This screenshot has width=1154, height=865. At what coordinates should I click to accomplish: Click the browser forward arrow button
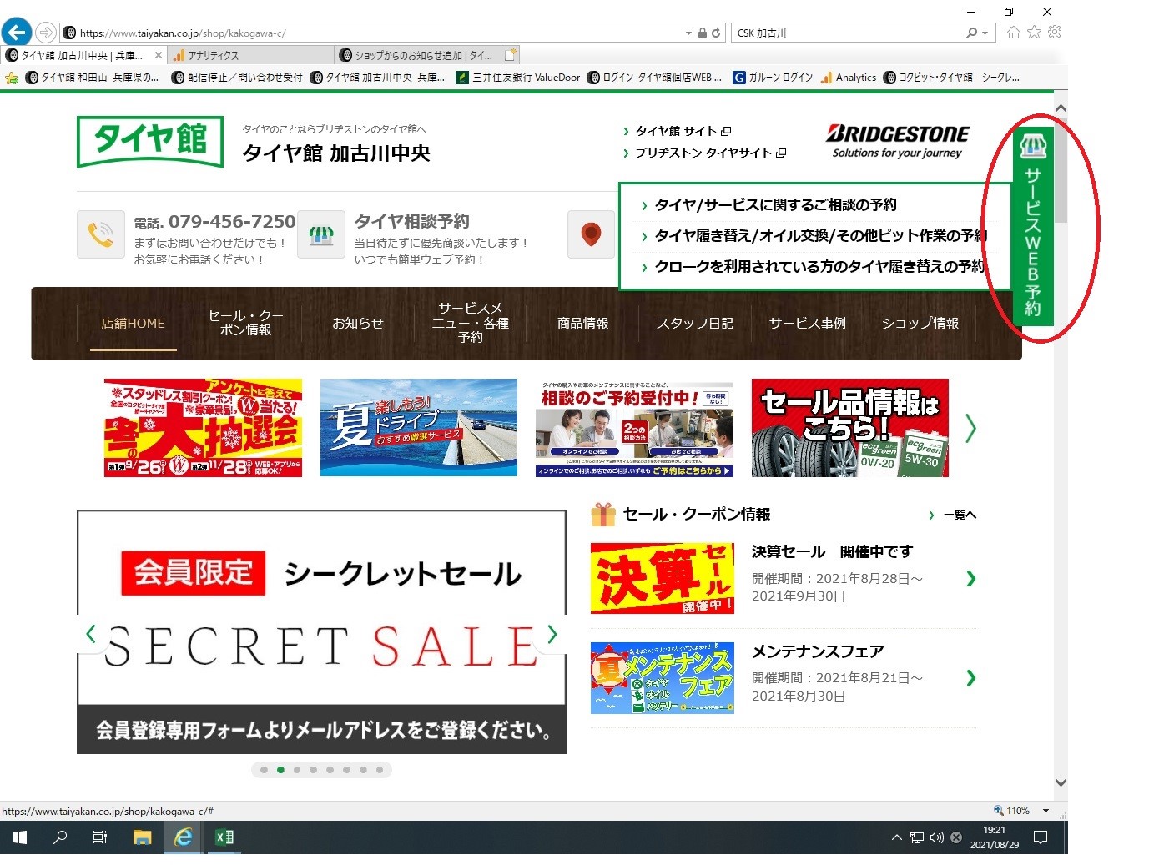(x=46, y=33)
